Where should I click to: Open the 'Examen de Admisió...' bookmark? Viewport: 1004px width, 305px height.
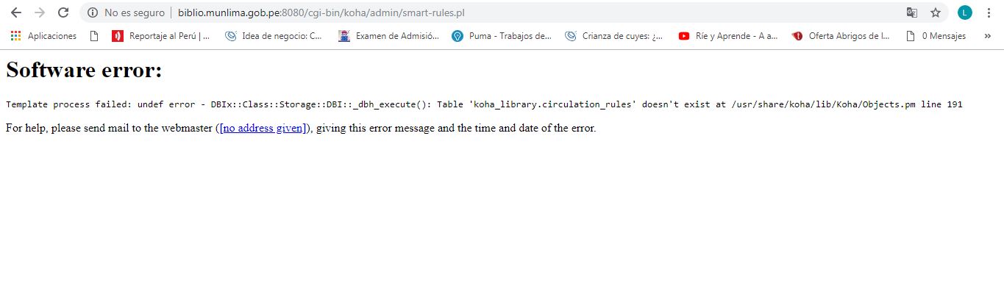coord(389,36)
